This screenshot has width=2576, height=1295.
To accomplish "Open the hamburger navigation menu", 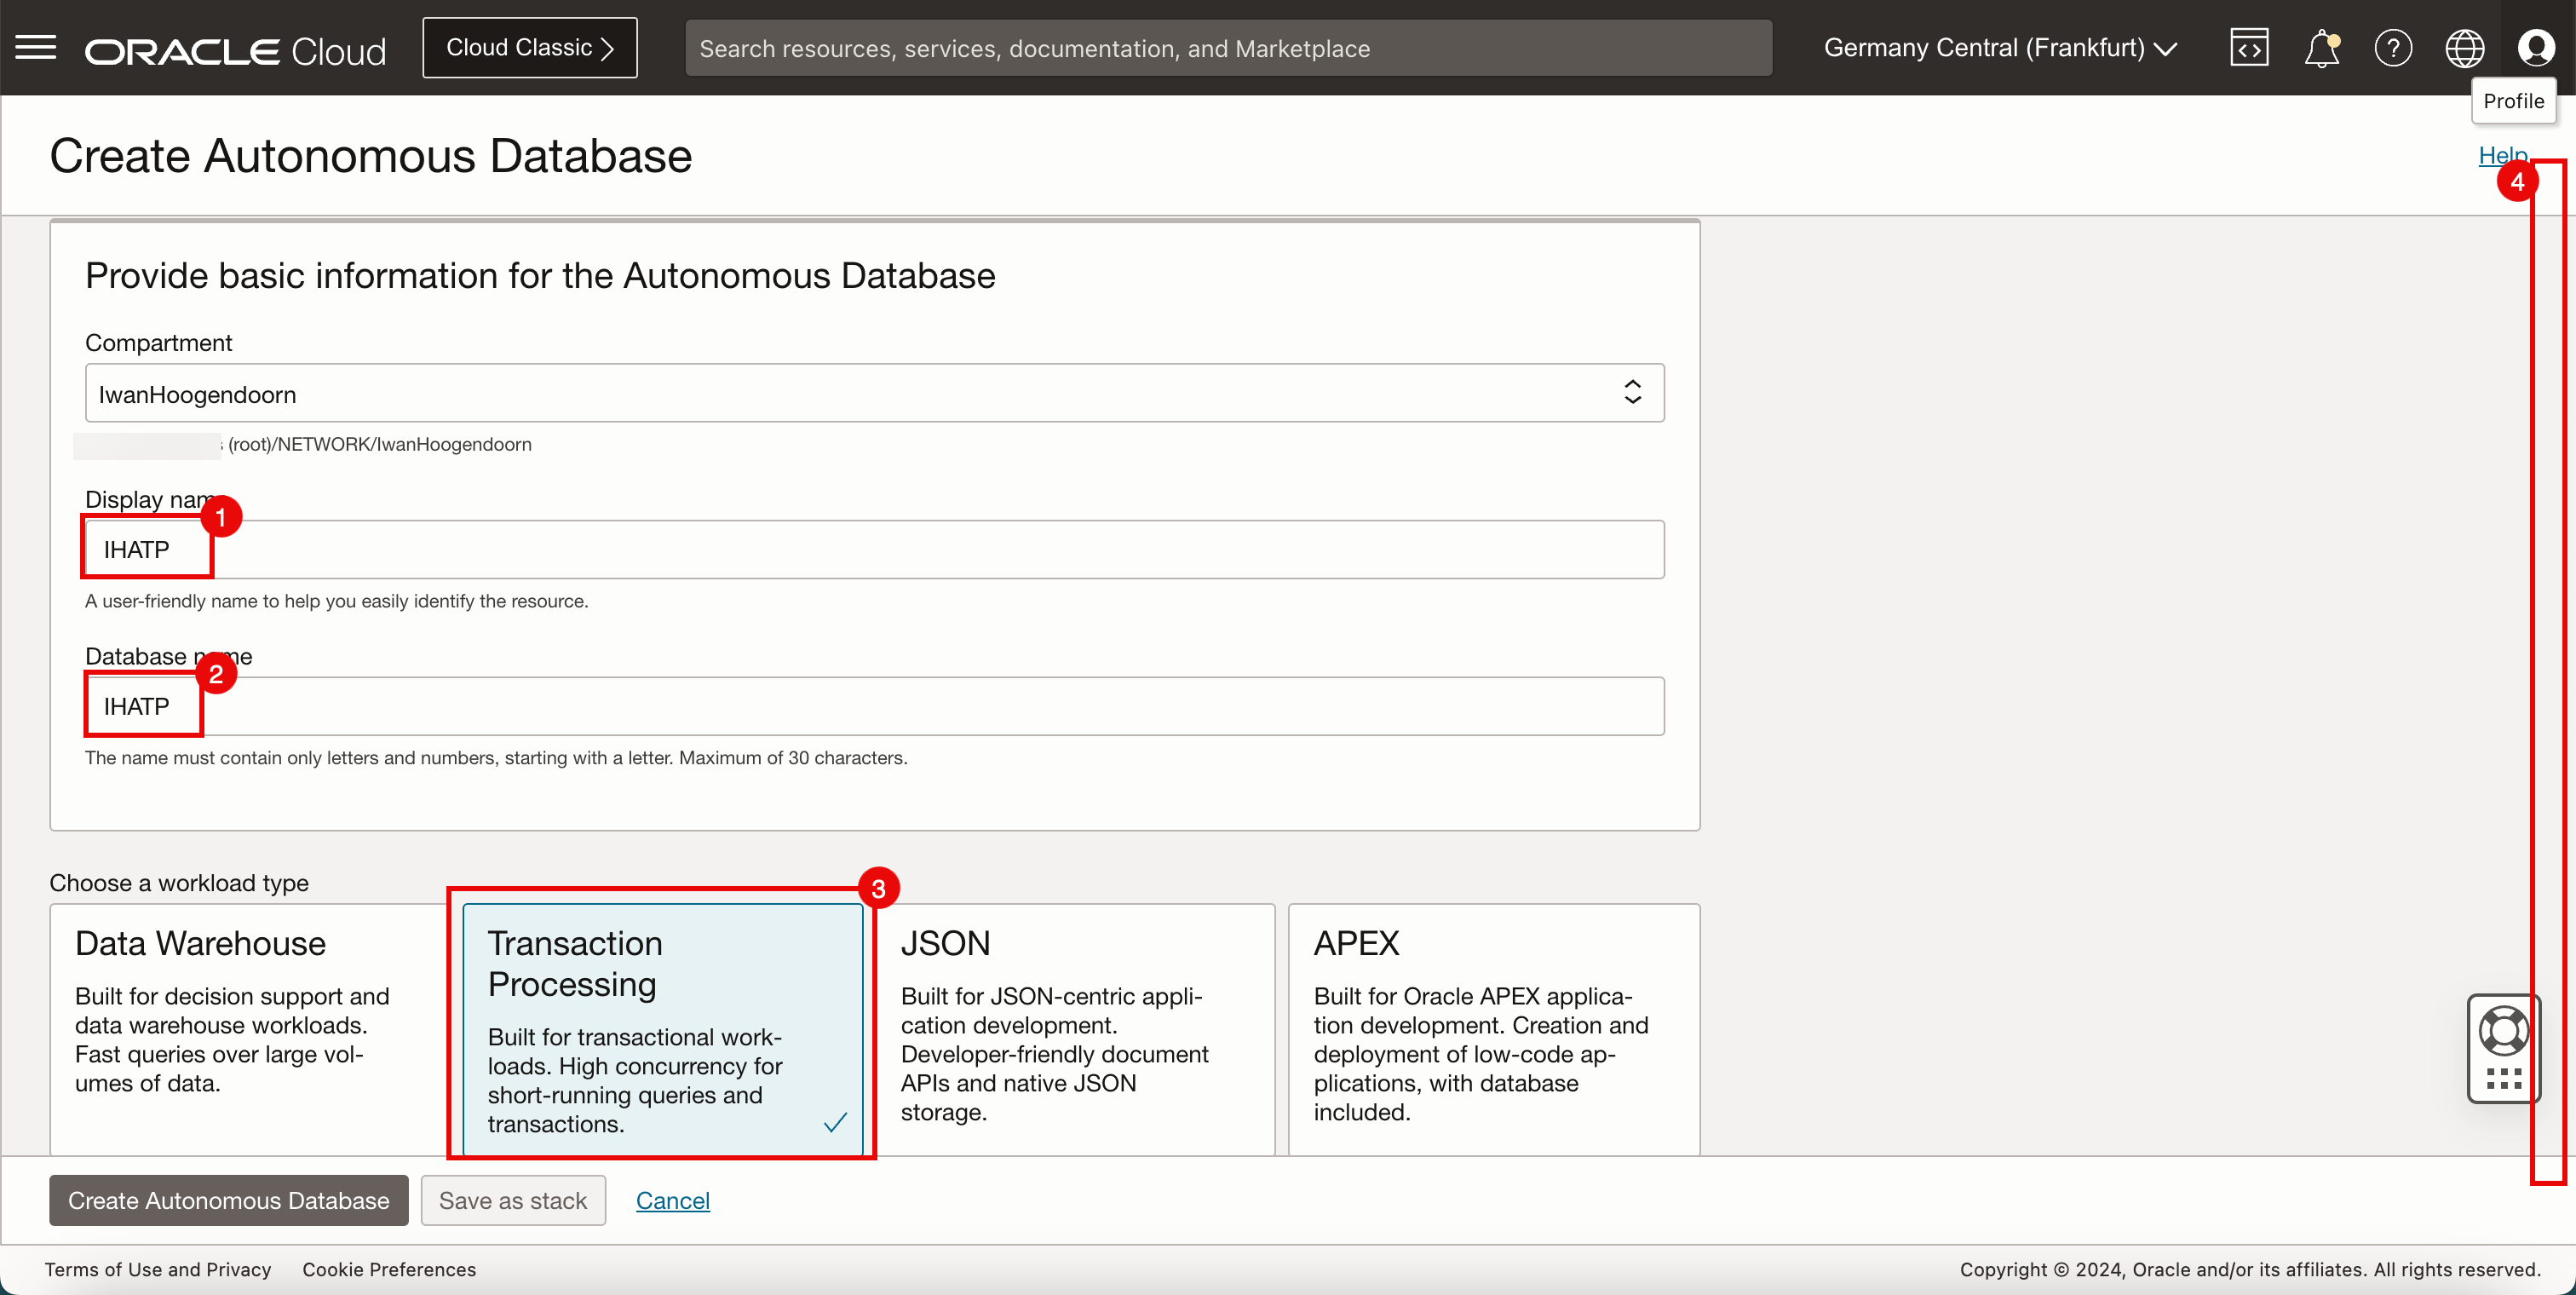I will pos(36,47).
